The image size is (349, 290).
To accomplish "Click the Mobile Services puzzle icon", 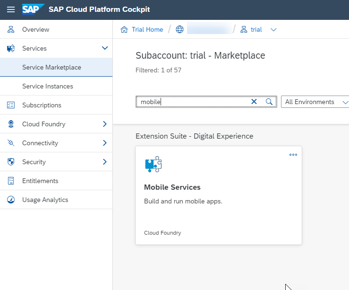I will coord(153,164).
